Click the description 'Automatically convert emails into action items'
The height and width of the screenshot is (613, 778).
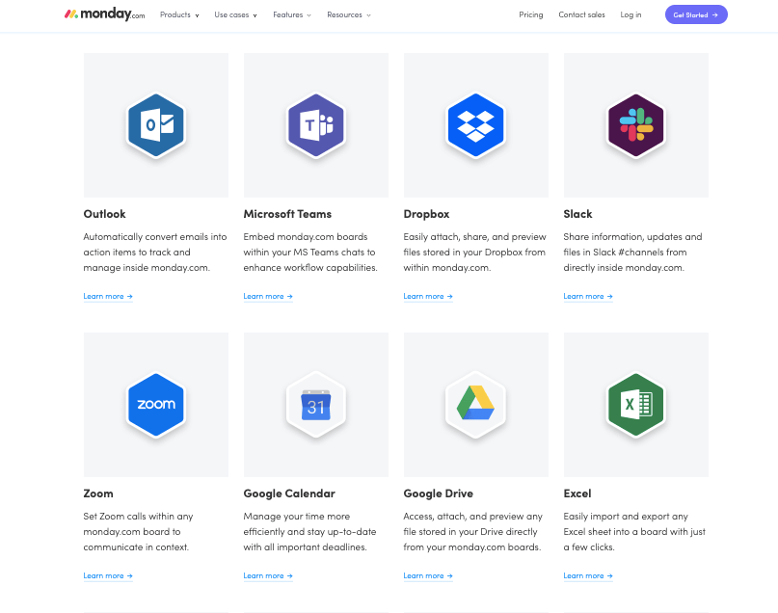[155, 252]
